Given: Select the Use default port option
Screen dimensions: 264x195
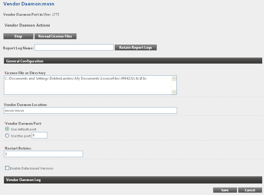Looking at the screenshot, I should (7, 129).
